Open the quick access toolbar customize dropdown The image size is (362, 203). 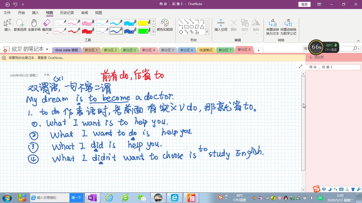[x=23, y=4]
